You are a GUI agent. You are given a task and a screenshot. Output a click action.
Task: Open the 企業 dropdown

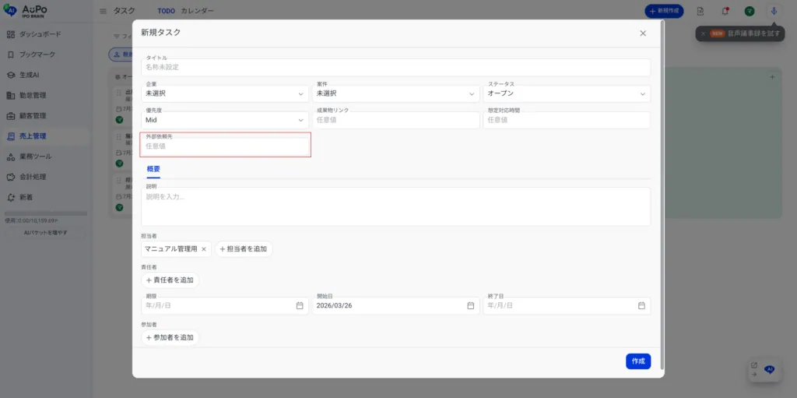[x=225, y=93]
